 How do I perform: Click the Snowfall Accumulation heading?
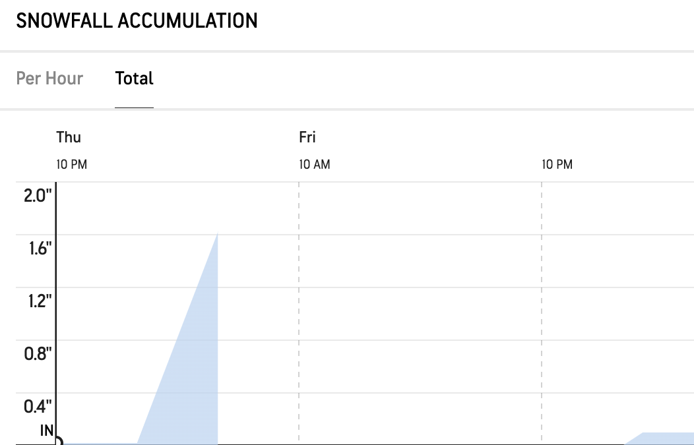click(137, 21)
